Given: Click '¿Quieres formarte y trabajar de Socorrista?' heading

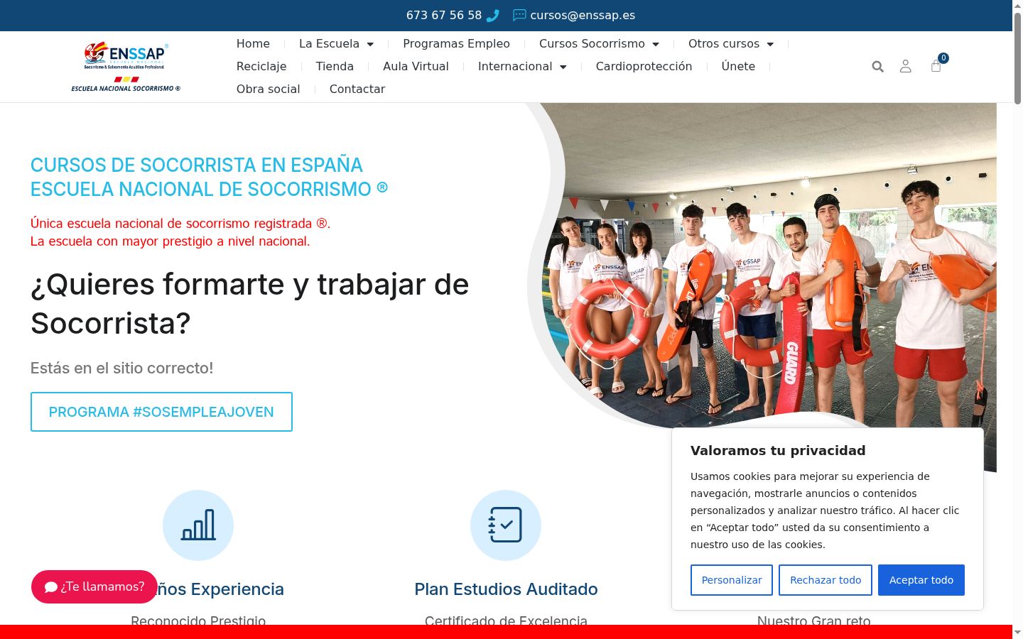Looking at the screenshot, I should (x=250, y=304).
